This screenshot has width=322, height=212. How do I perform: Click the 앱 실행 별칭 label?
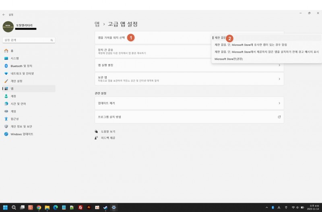click(x=105, y=65)
